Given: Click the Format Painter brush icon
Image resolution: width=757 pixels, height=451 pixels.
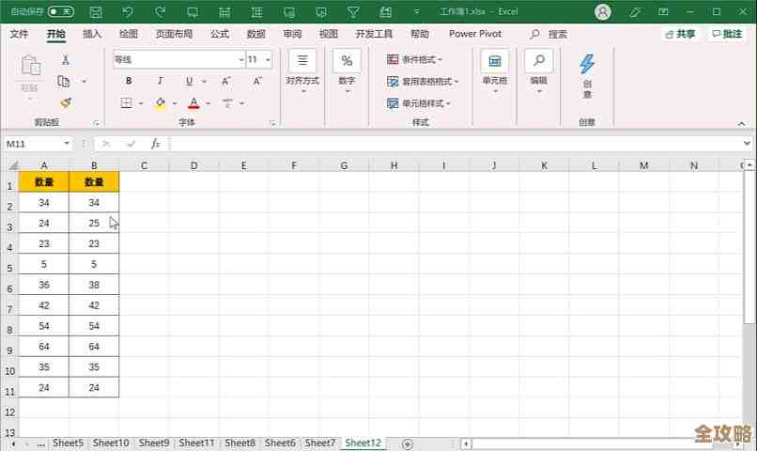Looking at the screenshot, I should pos(65,103).
